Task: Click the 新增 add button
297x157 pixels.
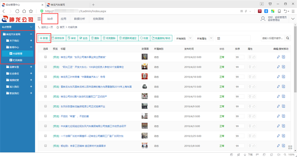Action: point(44,38)
